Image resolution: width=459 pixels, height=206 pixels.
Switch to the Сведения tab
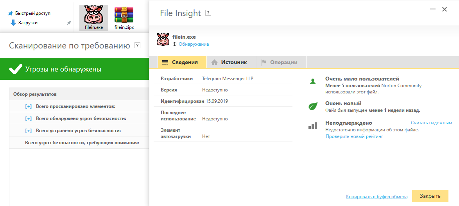click(x=182, y=62)
